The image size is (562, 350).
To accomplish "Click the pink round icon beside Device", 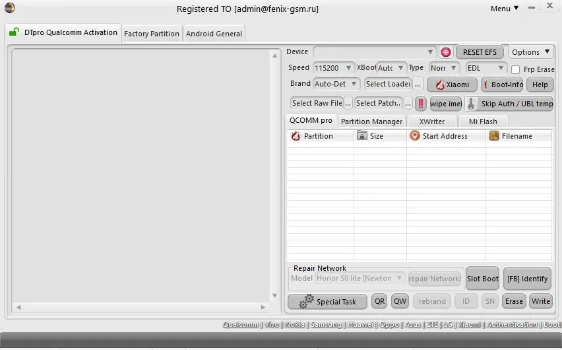I will click(x=445, y=52).
